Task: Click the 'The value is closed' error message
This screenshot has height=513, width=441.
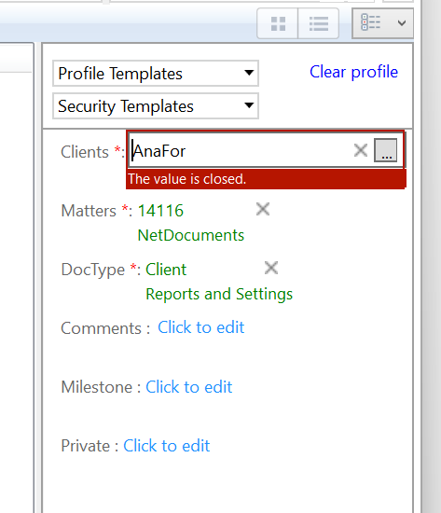Action: click(x=186, y=179)
